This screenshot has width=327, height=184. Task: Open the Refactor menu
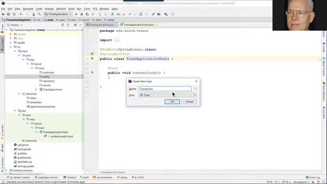61,9
